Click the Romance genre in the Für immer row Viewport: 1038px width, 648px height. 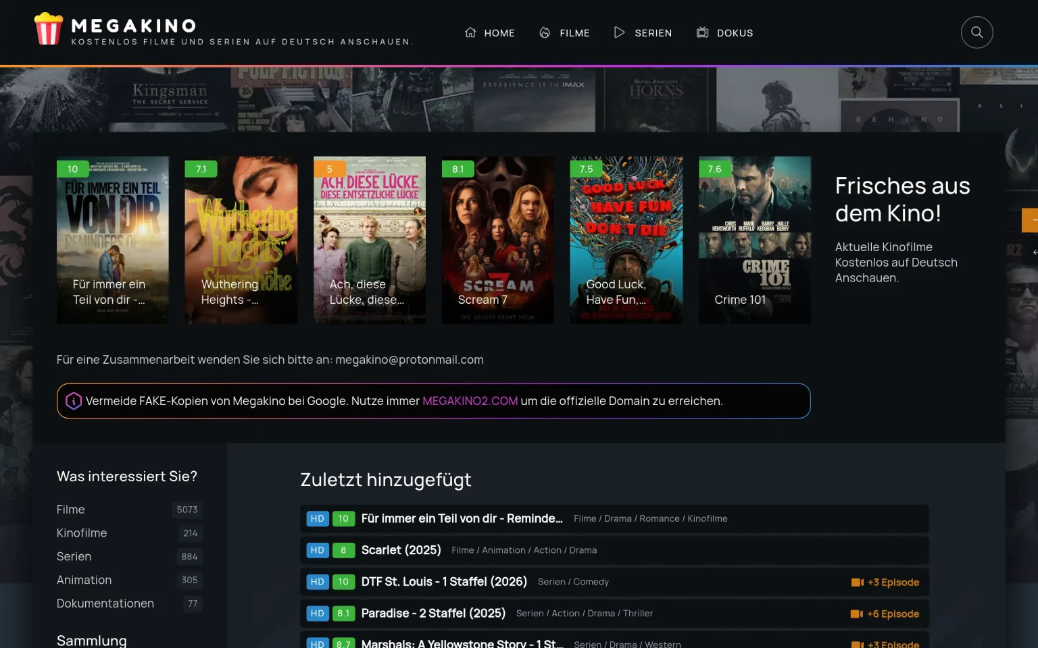(660, 518)
